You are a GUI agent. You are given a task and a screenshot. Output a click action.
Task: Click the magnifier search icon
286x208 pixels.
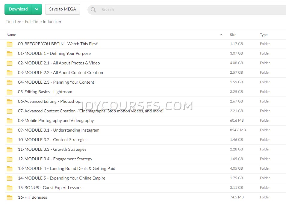click(93, 10)
